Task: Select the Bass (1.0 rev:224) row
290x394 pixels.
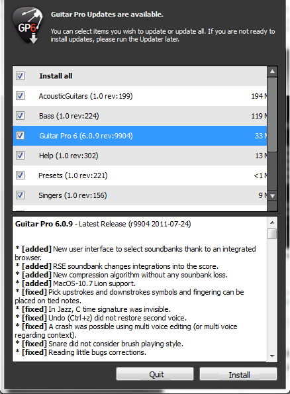Action: click(x=140, y=116)
